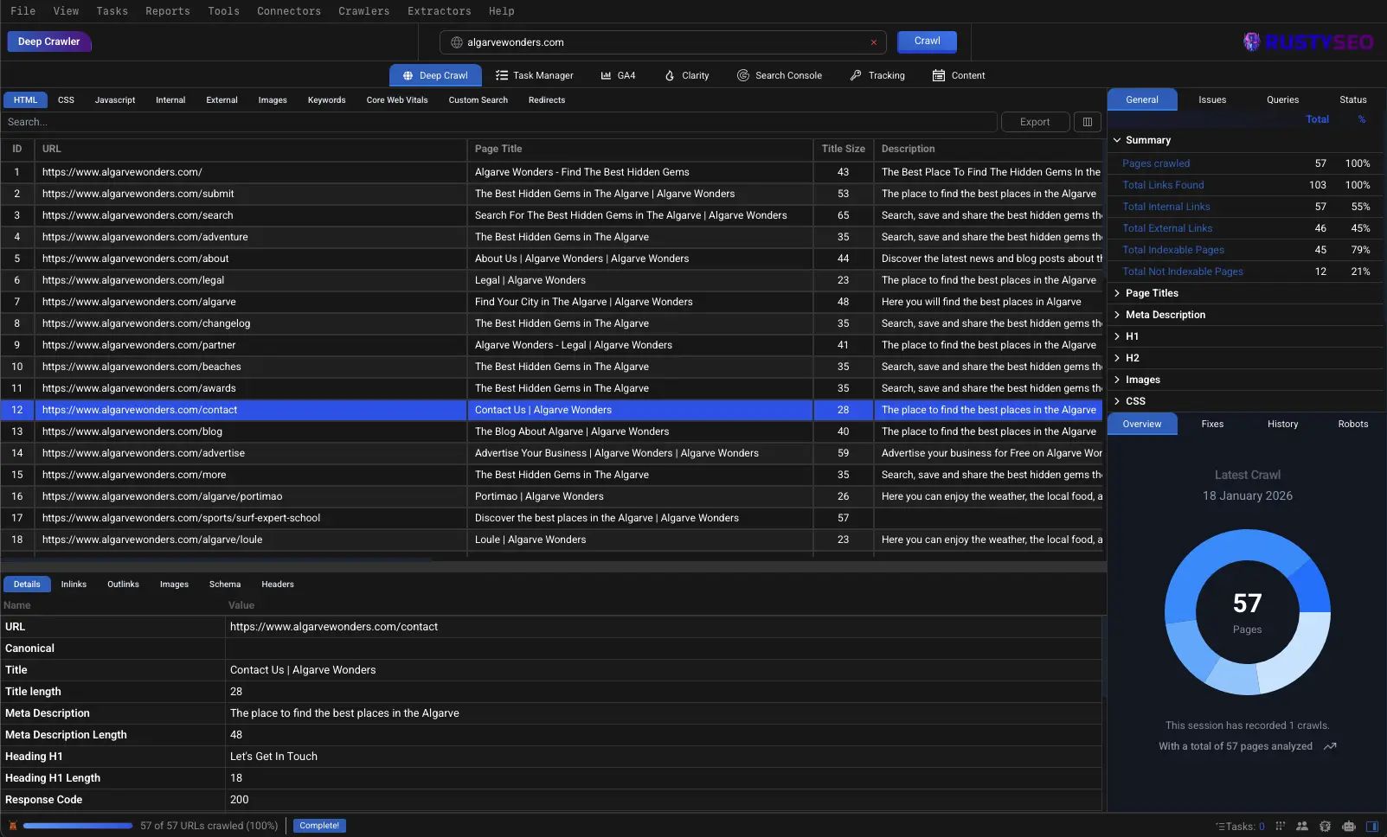Click the users icon in the status bar
The image size is (1387, 837).
[x=1302, y=826]
